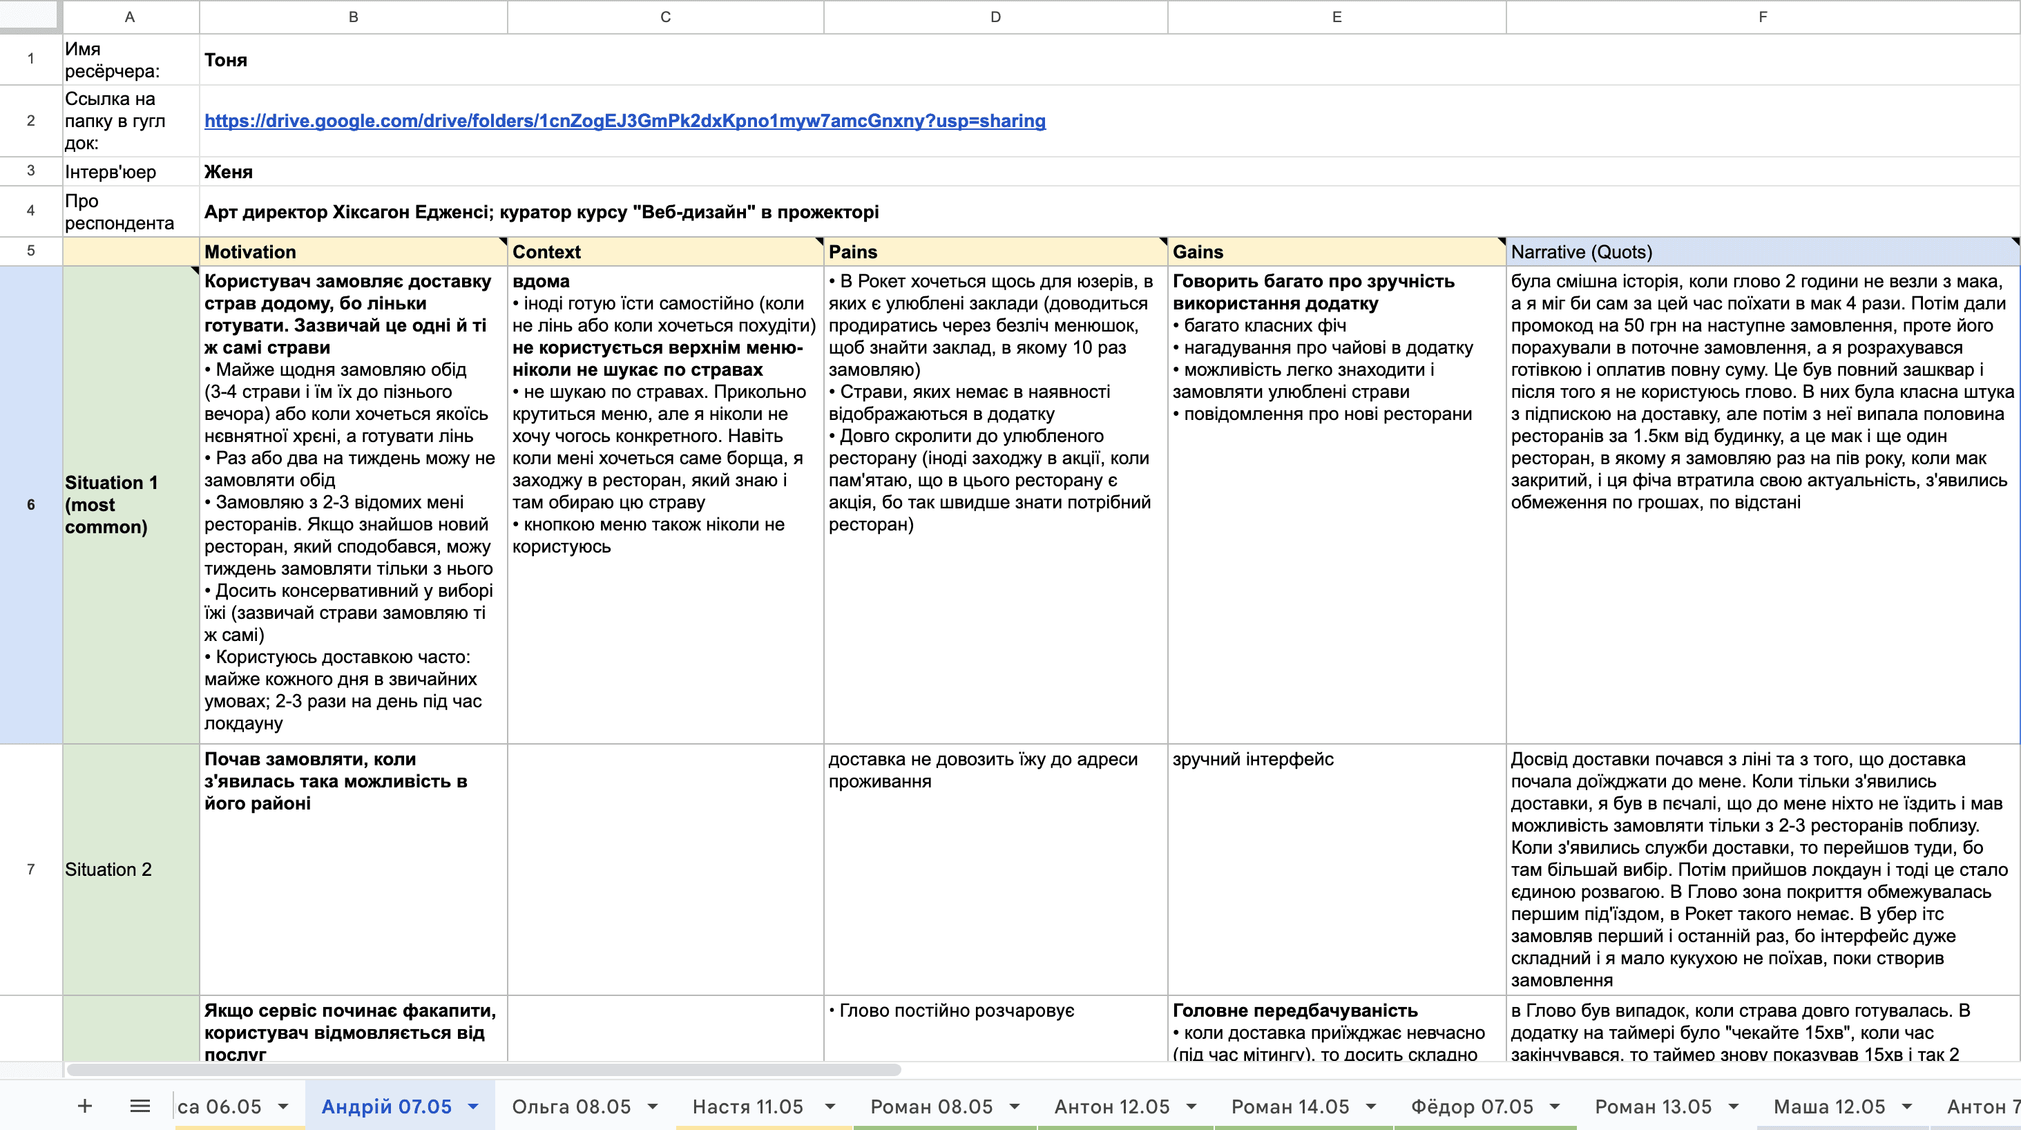Open Антон 12.05 tab menu arrow

tap(1191, 1107)
